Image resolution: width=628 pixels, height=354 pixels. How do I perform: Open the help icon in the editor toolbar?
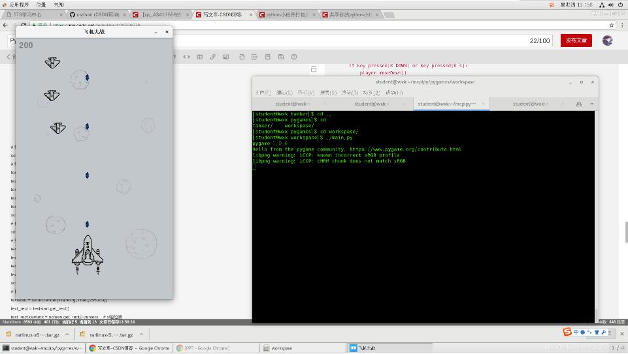click(x=294, y=57)
